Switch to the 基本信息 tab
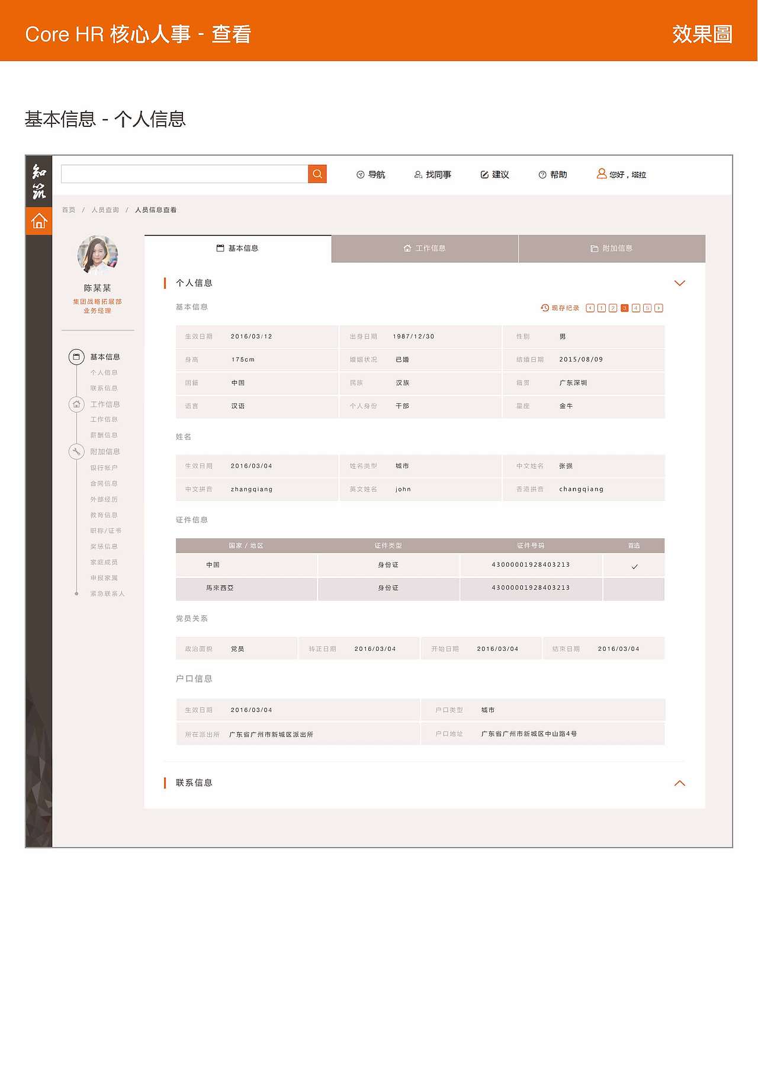 [x=238, y=248]
